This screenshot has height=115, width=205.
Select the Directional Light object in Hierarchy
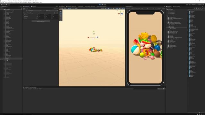pyautogui.click(x=10, y=11)
